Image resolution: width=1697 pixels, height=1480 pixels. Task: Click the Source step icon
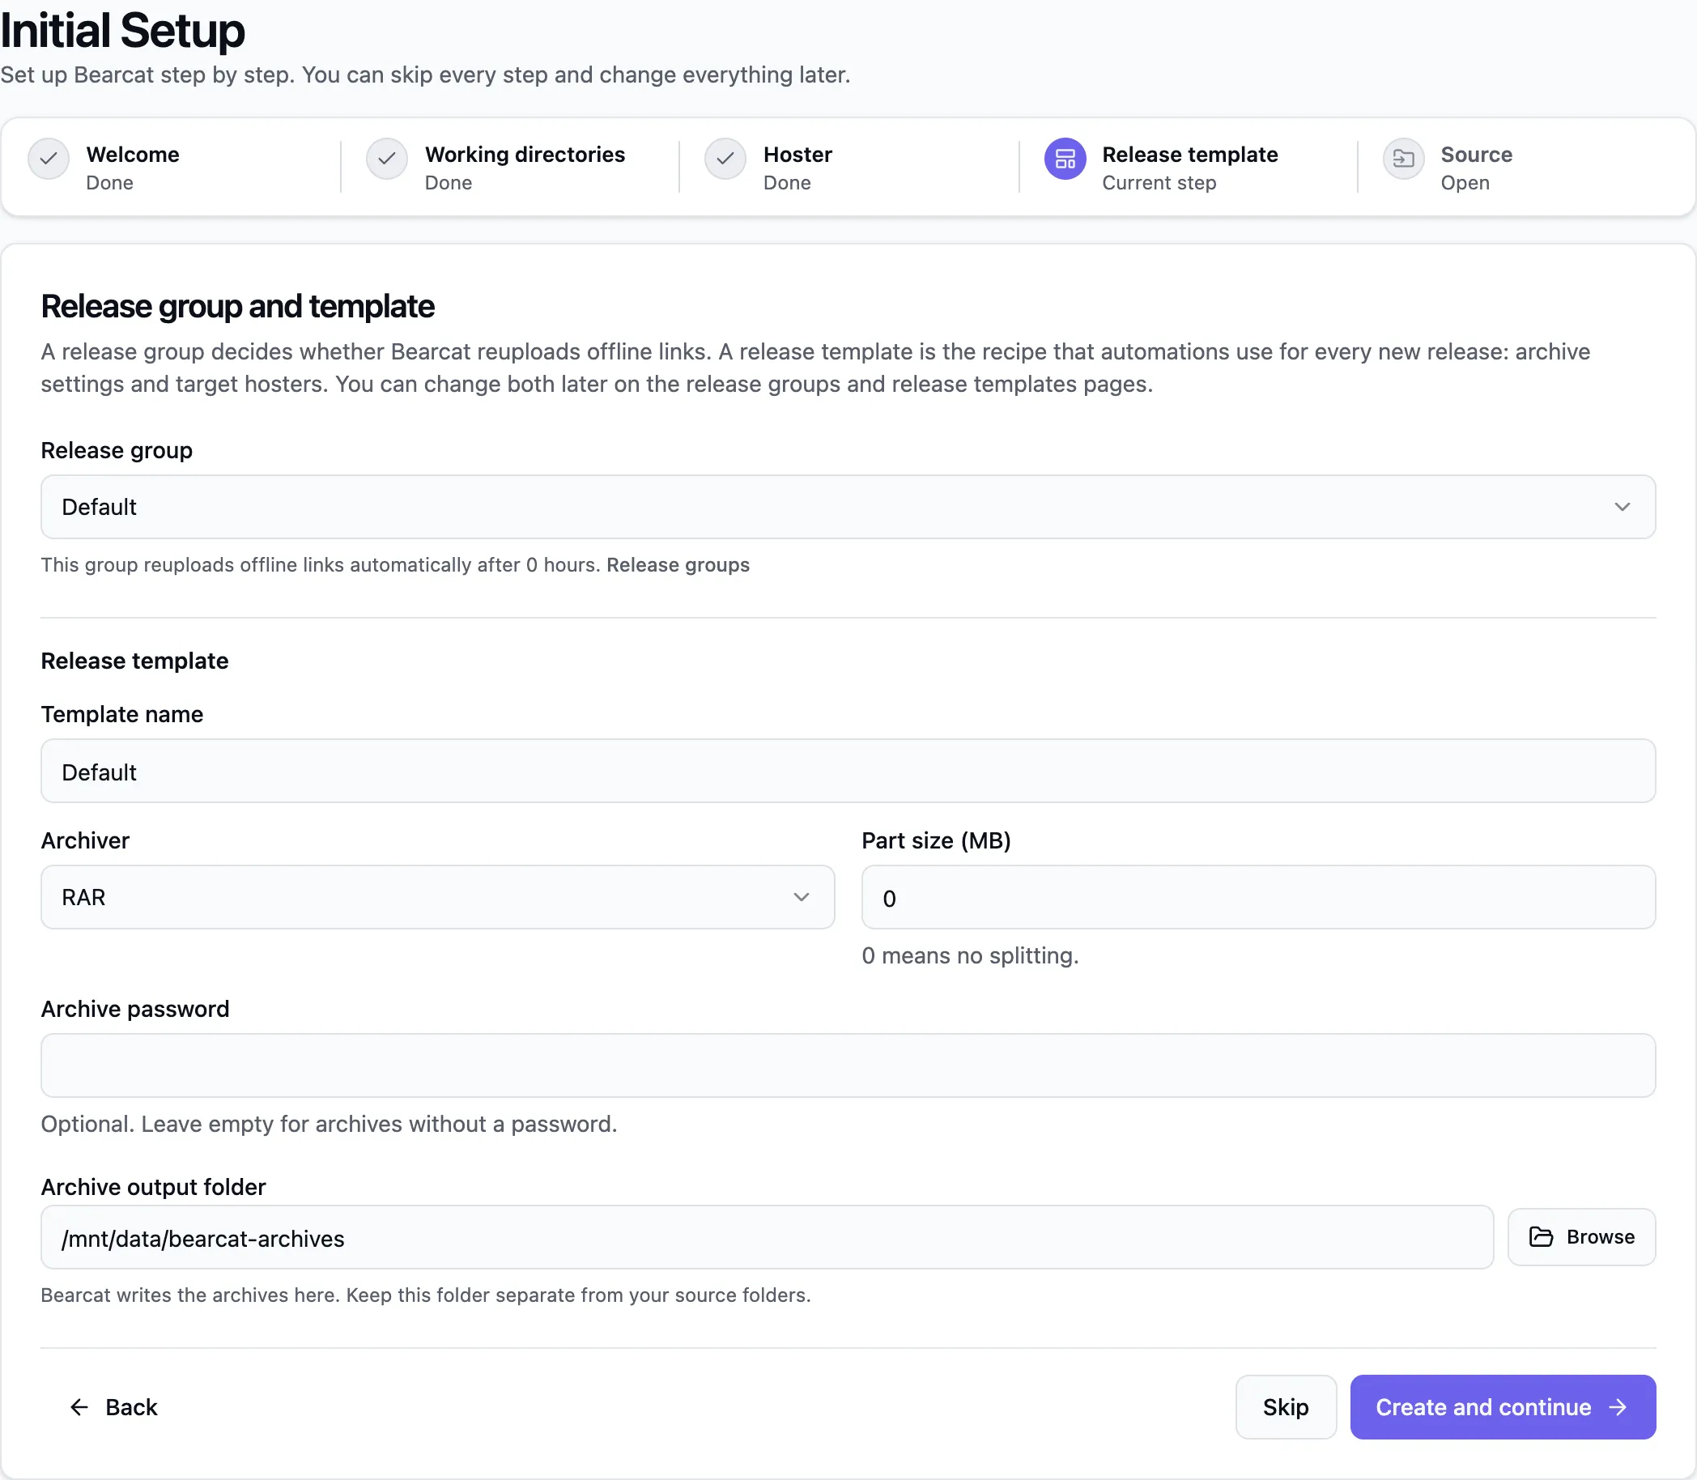(x=1403, y=159)
